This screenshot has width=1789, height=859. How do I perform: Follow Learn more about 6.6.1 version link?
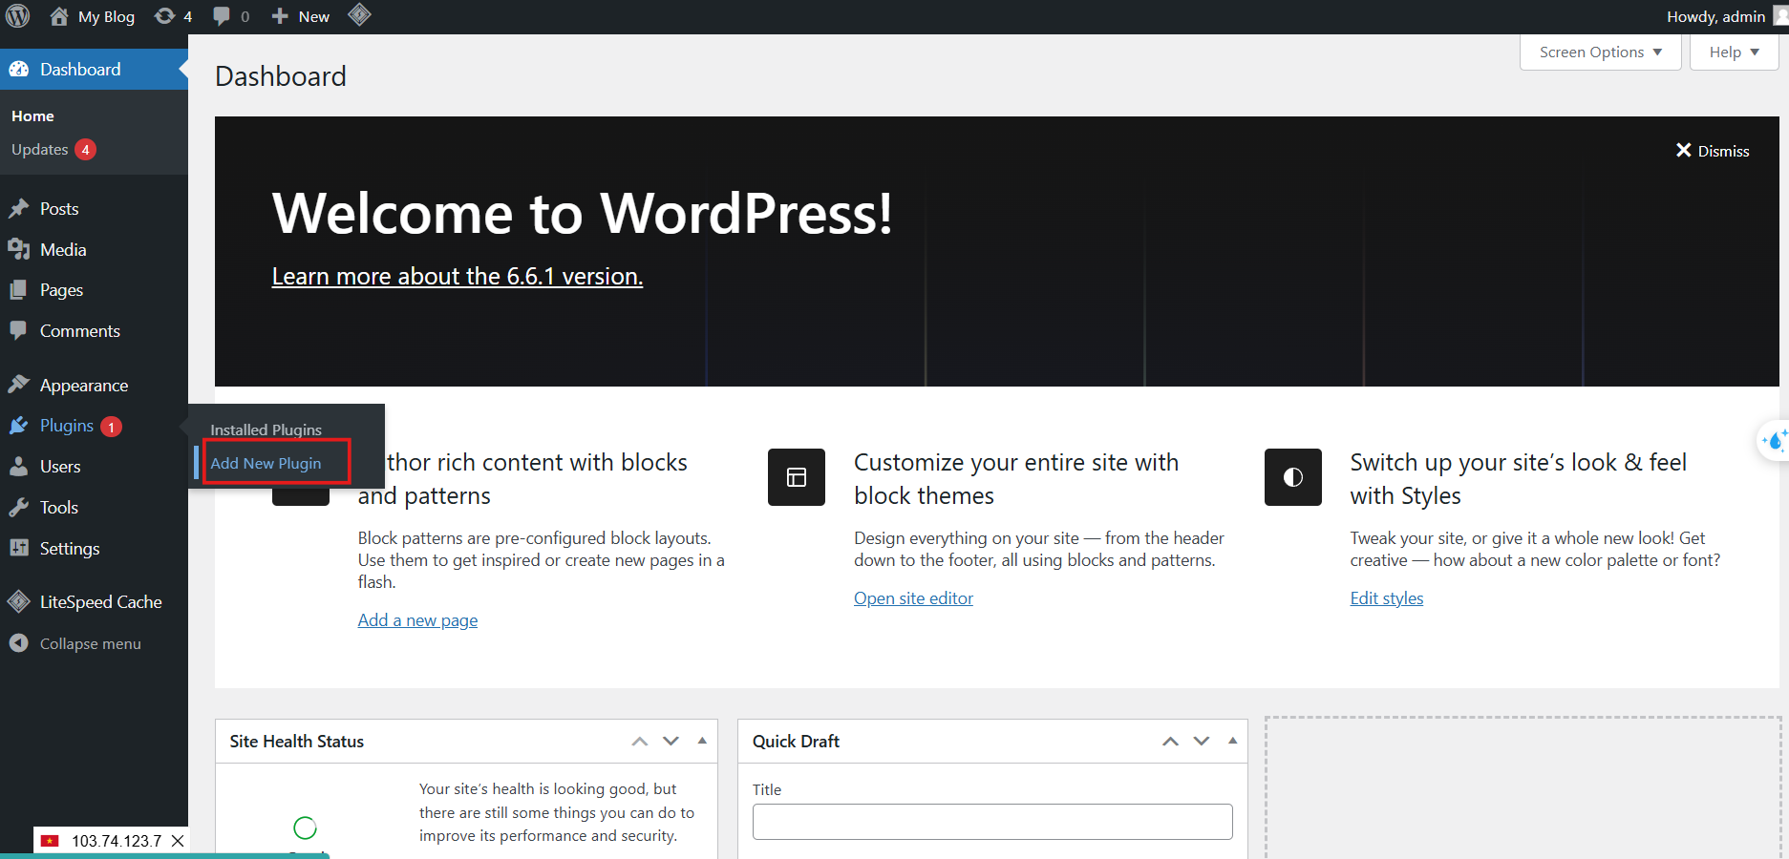point(458,276)
